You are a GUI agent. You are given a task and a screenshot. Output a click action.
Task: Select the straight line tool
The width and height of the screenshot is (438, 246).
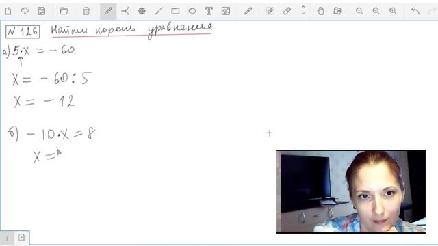(x=159, y=11)
